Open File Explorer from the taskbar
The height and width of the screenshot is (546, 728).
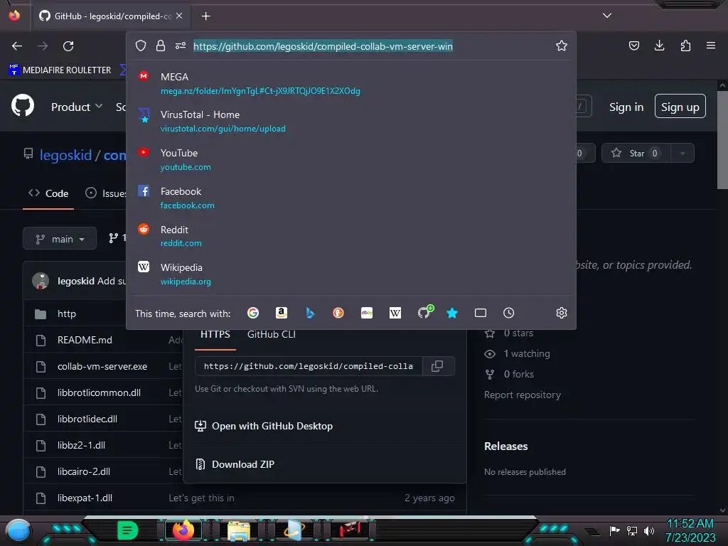pyautogui.click(x=239, y=530)
